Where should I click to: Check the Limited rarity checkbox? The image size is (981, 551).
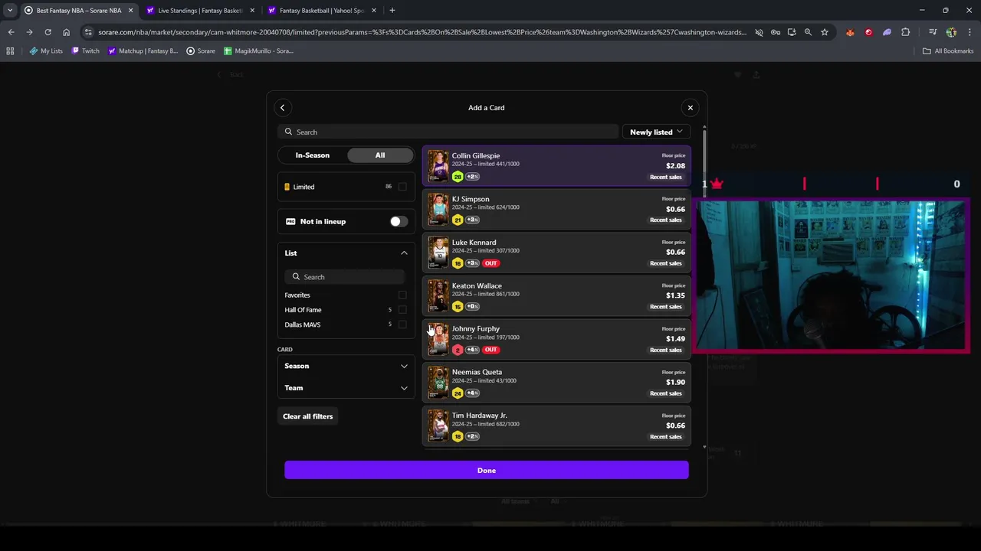click(402, 187)
